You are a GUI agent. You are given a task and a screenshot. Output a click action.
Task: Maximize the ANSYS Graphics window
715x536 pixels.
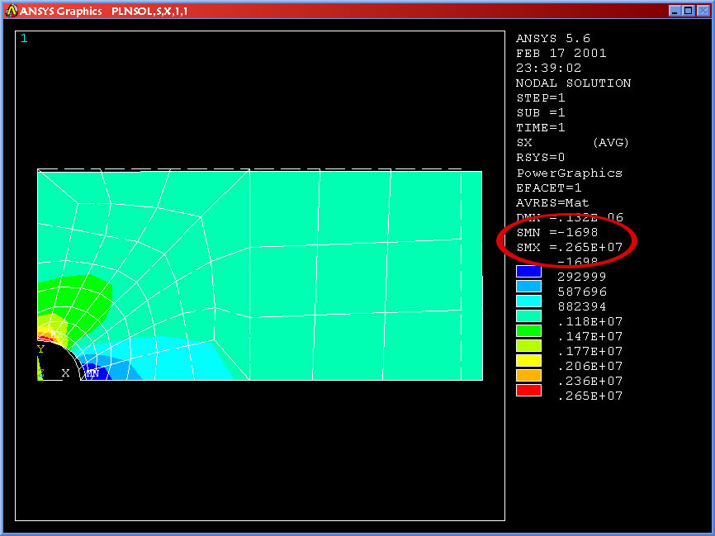(x=689, y=11)
